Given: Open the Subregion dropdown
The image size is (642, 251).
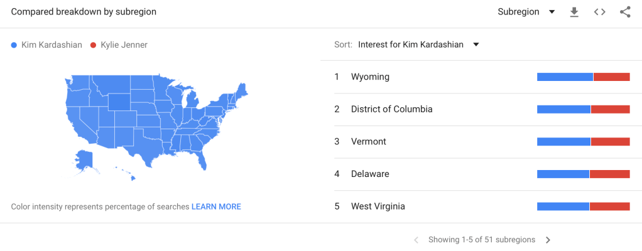Looking at the screenshot, I should coord(526,12).
